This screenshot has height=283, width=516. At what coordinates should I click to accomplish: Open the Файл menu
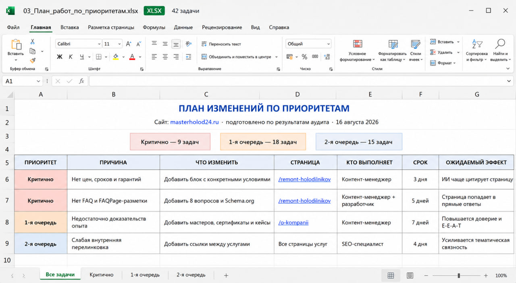pos(13,27)
